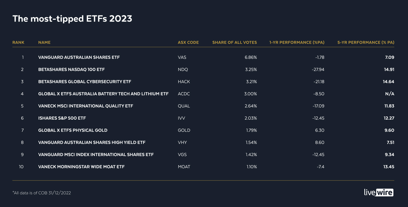Click the ACDC ticker code
This screenshot has width=408, height=207.
pos(184,94)
